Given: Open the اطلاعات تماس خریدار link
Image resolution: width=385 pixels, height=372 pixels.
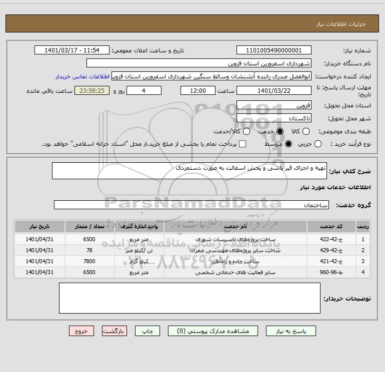Looking at the screenshot, I should (82, 76).
